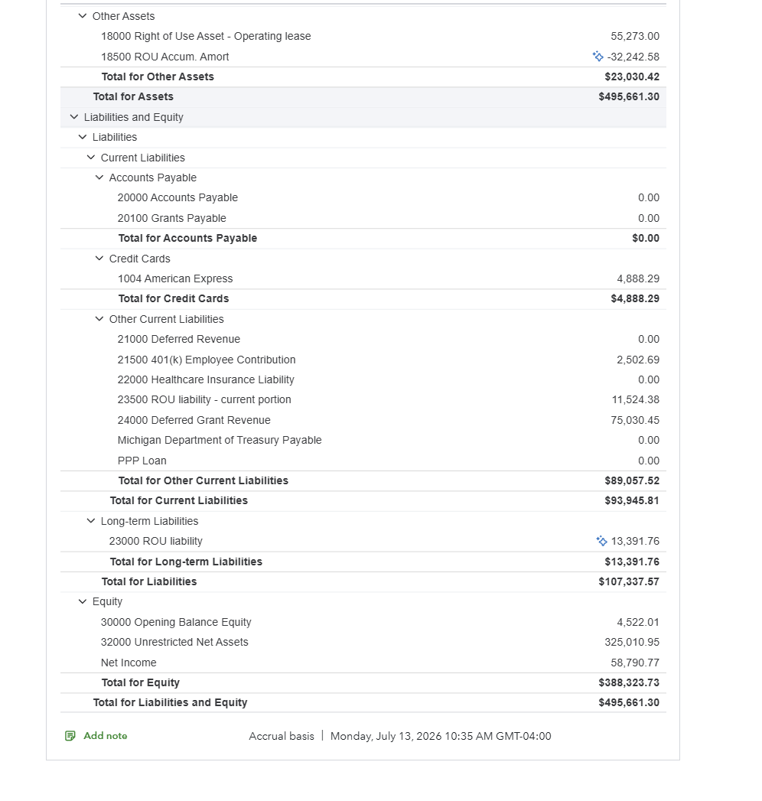Open the Add note link

pos(106,736)
